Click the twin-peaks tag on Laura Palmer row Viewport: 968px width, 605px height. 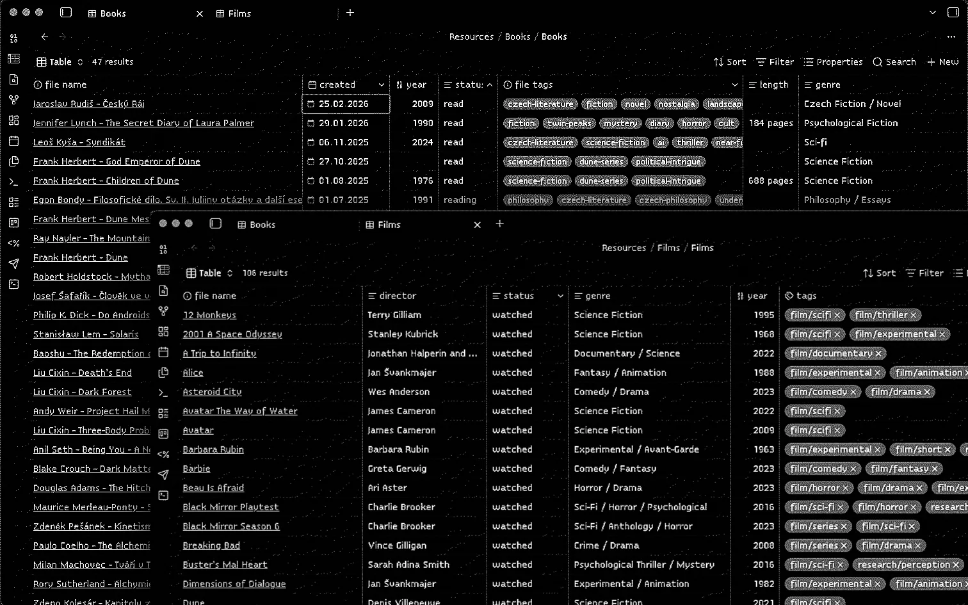[x=569, y=123]
